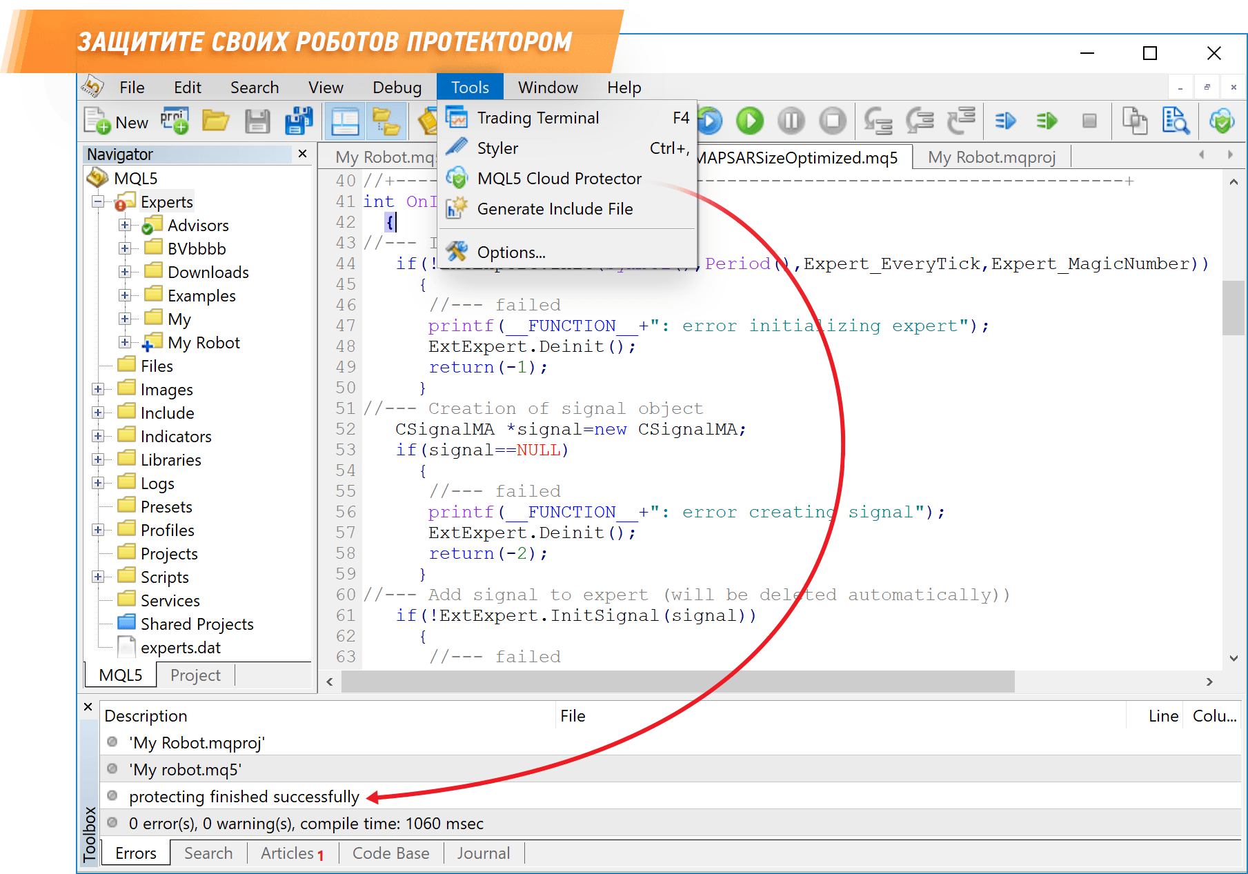
Task: Open Options... from the Tools menu
Action: 511,252
